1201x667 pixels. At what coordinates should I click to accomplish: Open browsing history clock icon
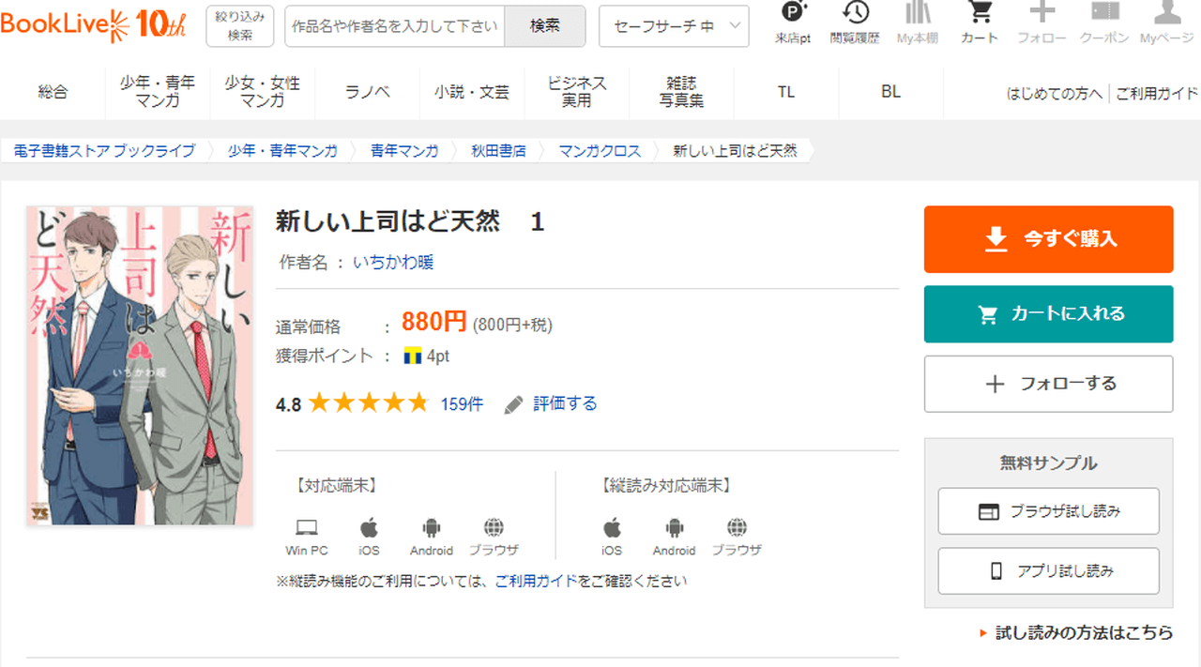click(x=855, y=14)
